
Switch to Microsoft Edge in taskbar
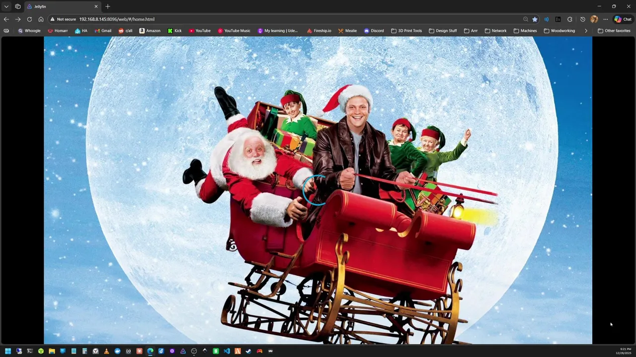pos(150,351)
